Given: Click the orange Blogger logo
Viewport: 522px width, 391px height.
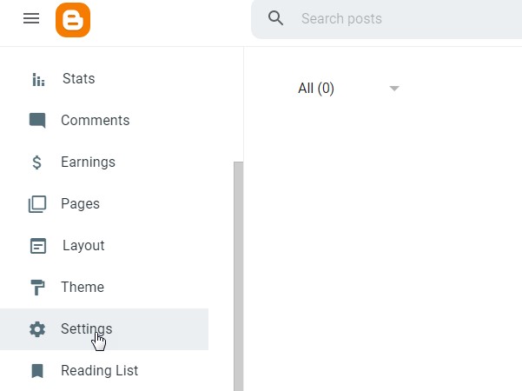Looking at the screenshot, I should [73, 19].
